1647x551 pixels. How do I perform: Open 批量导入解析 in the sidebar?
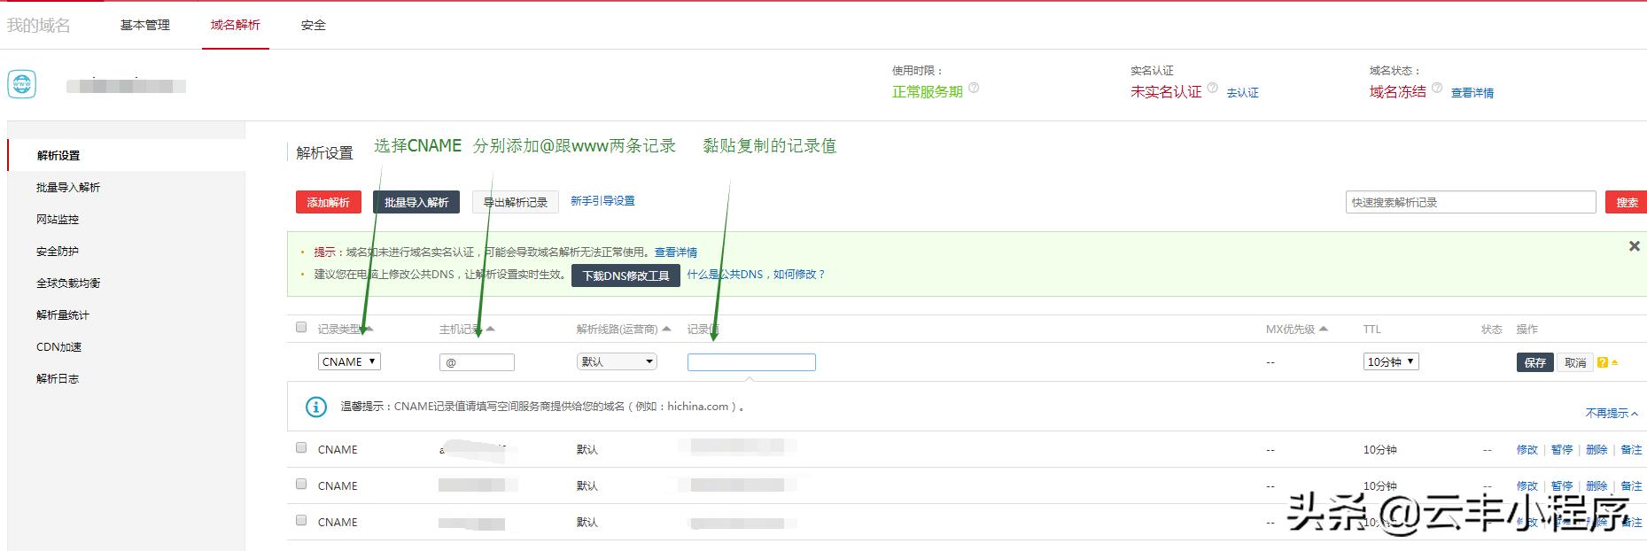point(68,187)
